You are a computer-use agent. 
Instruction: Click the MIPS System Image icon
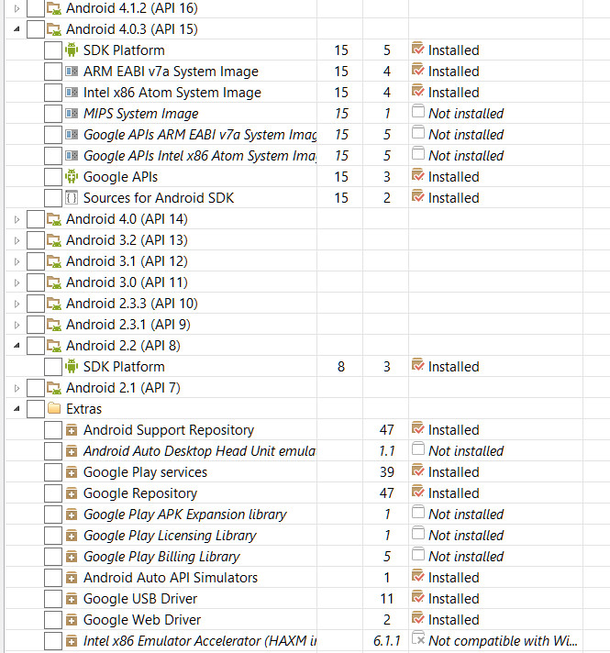pos(72,114)
